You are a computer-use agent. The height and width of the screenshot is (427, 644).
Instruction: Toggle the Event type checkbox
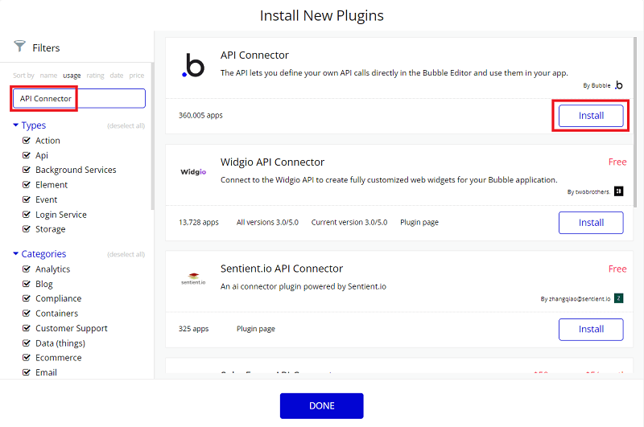27,199
